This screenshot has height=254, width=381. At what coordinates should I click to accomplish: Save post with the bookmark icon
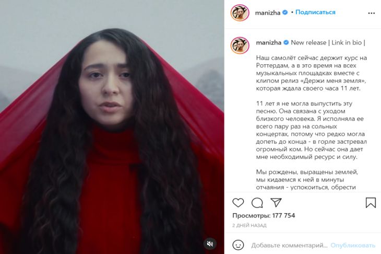[371, 202]
